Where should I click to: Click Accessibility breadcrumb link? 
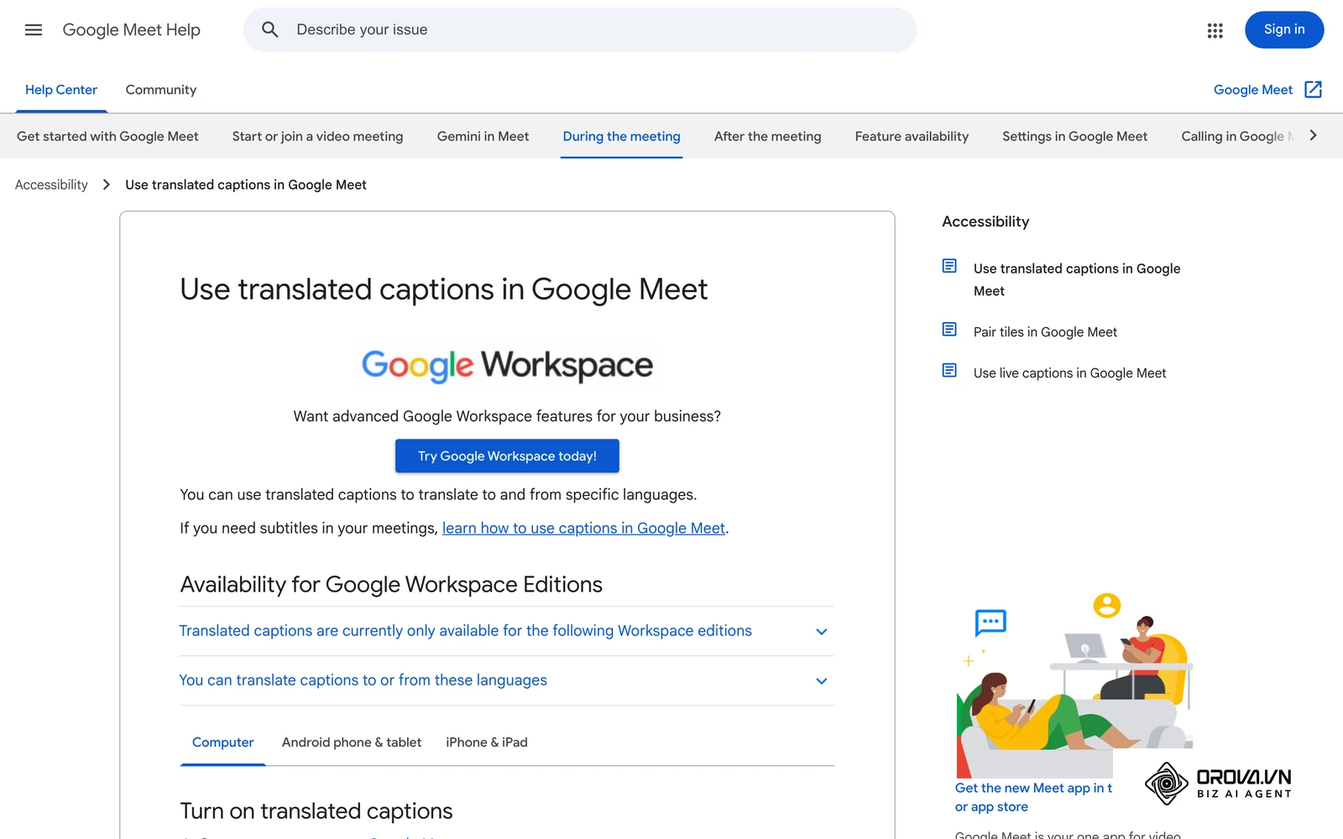(x=51, y=185)
